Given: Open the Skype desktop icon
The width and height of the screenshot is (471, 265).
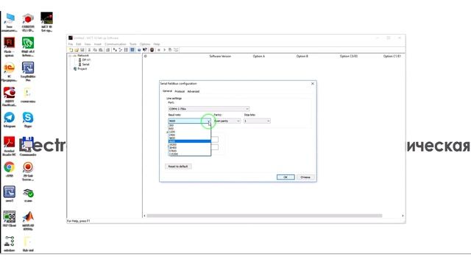Looking at the screenshot, I should (28, 119).
